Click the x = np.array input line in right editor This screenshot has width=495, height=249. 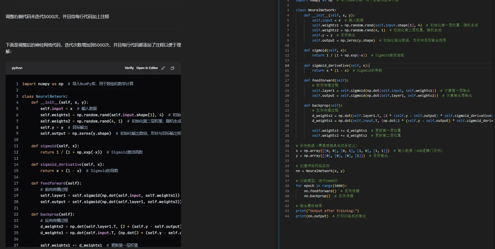coord(342,151)
